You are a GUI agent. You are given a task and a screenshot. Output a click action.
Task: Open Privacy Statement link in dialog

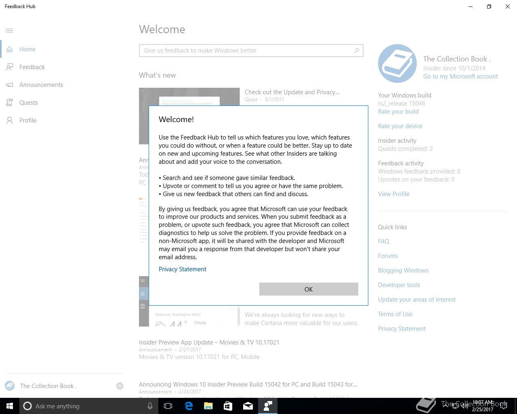[183, 269]
